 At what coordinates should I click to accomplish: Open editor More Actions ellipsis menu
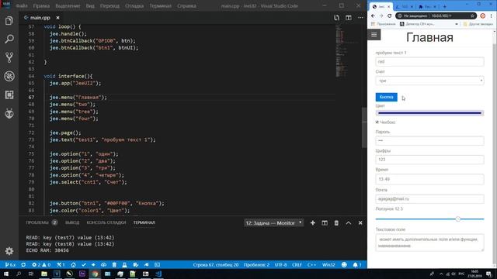(x=360, y=18)
